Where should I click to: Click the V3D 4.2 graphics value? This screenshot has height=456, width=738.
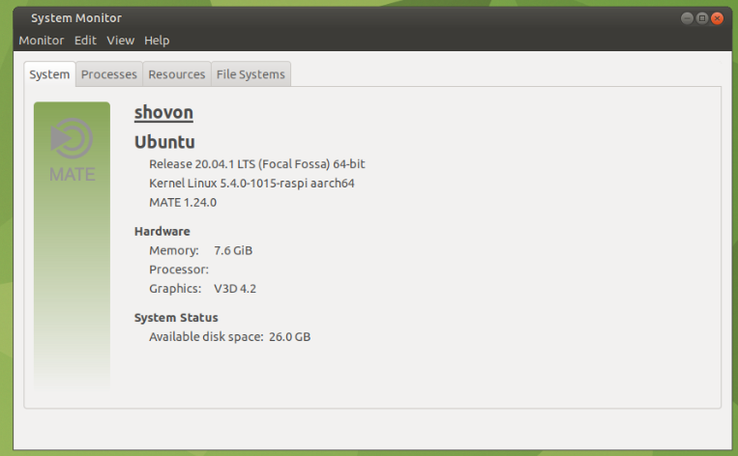click(x=235, y=288)
